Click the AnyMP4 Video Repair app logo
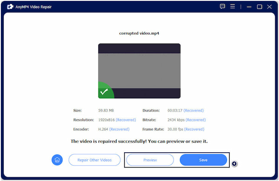Screen dimensions: 279x181 pyautogui.click(x=10, y=7)
